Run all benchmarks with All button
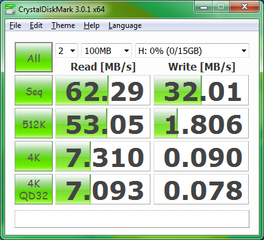This screenshot has height=240, width=264. [34, 57]
